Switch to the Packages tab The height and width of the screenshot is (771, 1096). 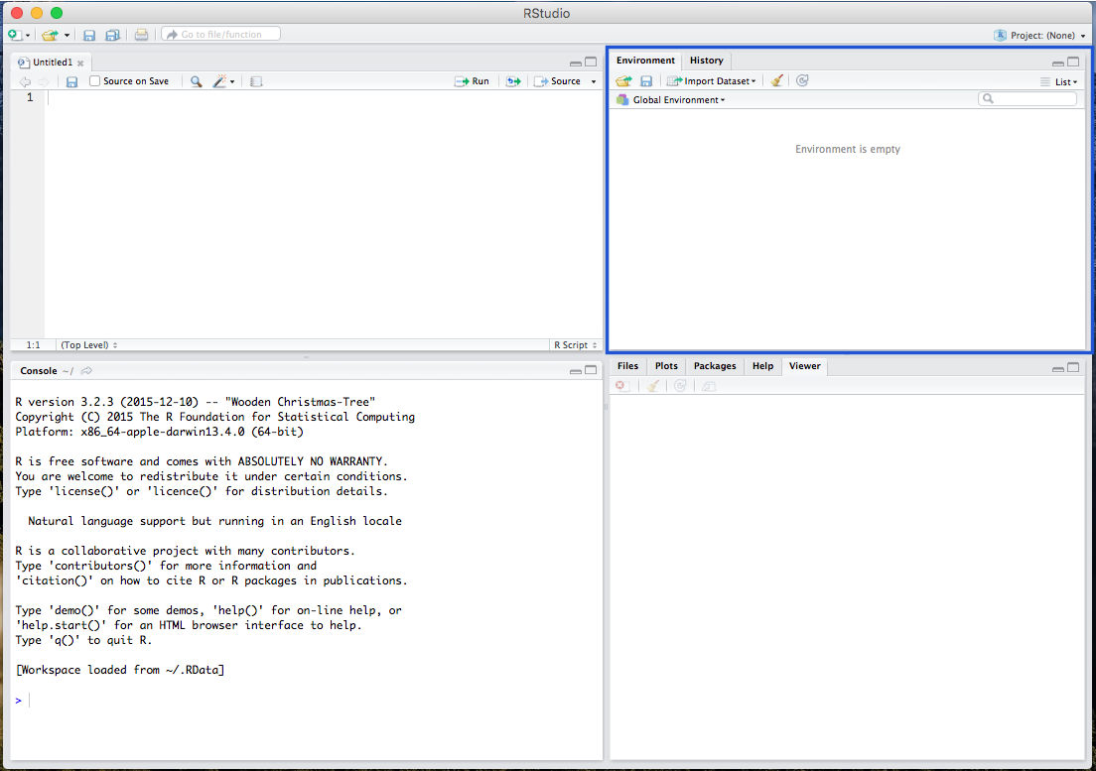715,366
